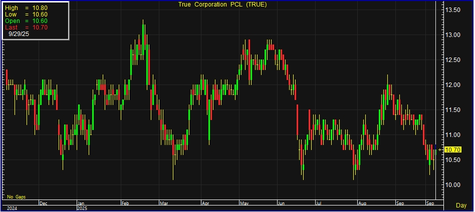Click the Mar month label on time axis
The image size is (475, 212).
point(163,203)
